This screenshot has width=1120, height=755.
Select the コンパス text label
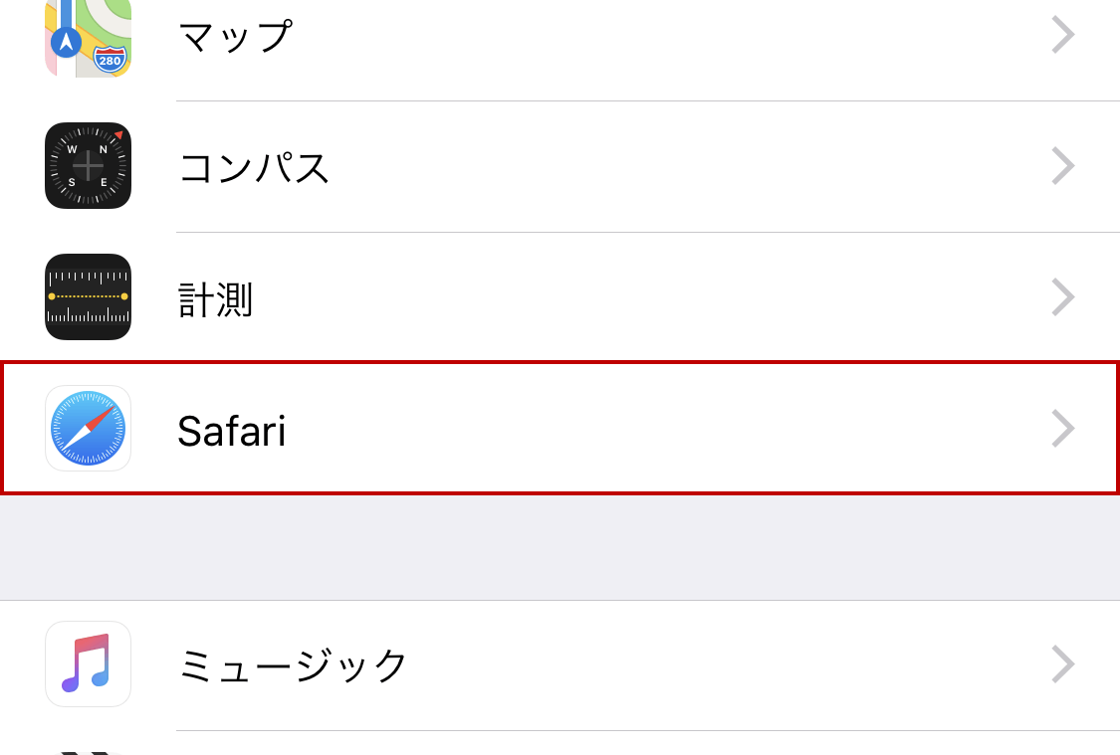pyautogui.click(x=254, y=166)
